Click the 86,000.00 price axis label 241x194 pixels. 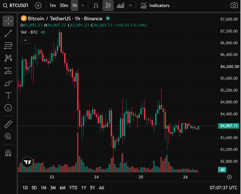tap(230, 66)
